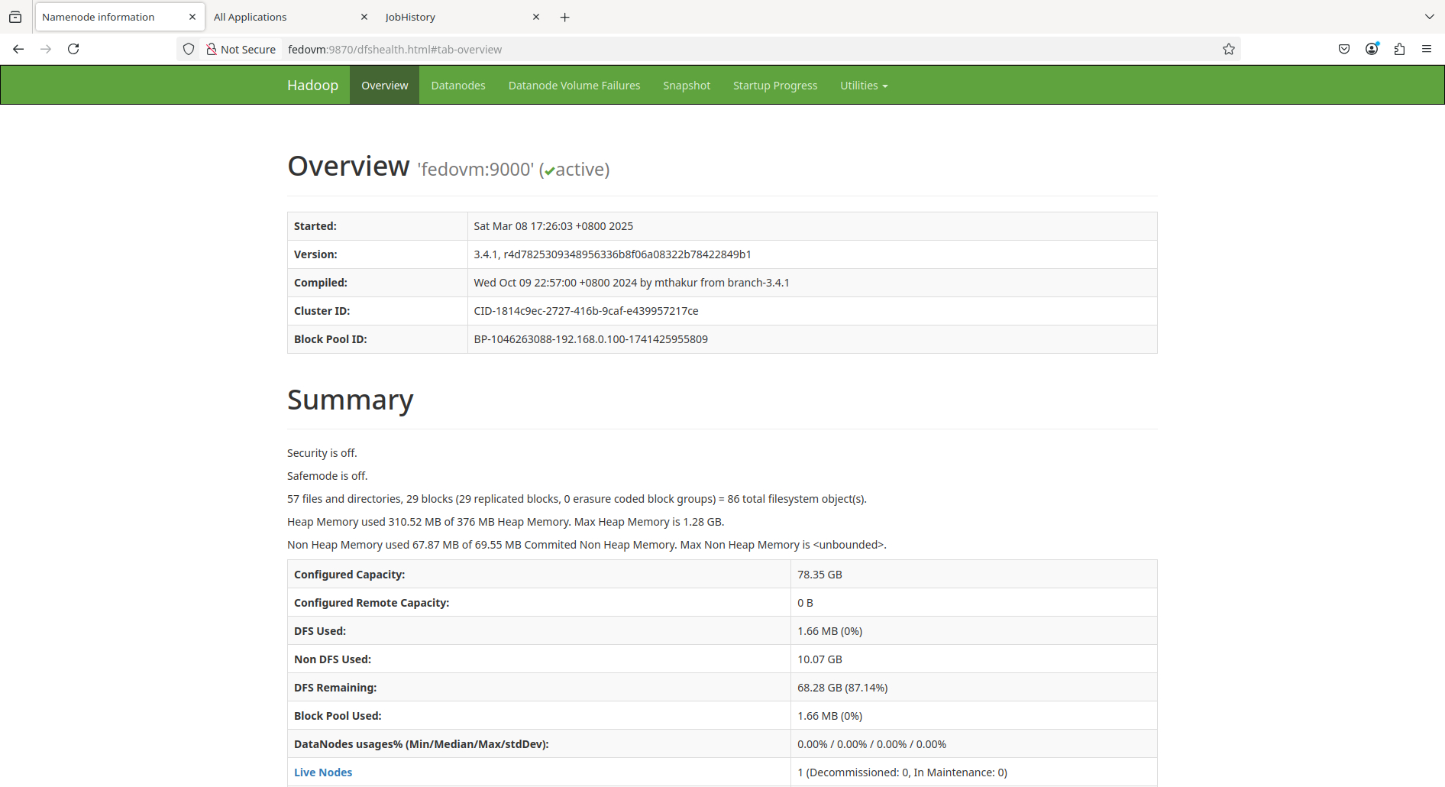The height and width of the screenshot is (787, 1445).
Task: Click the files and directories count line
Action: [577, 499]
